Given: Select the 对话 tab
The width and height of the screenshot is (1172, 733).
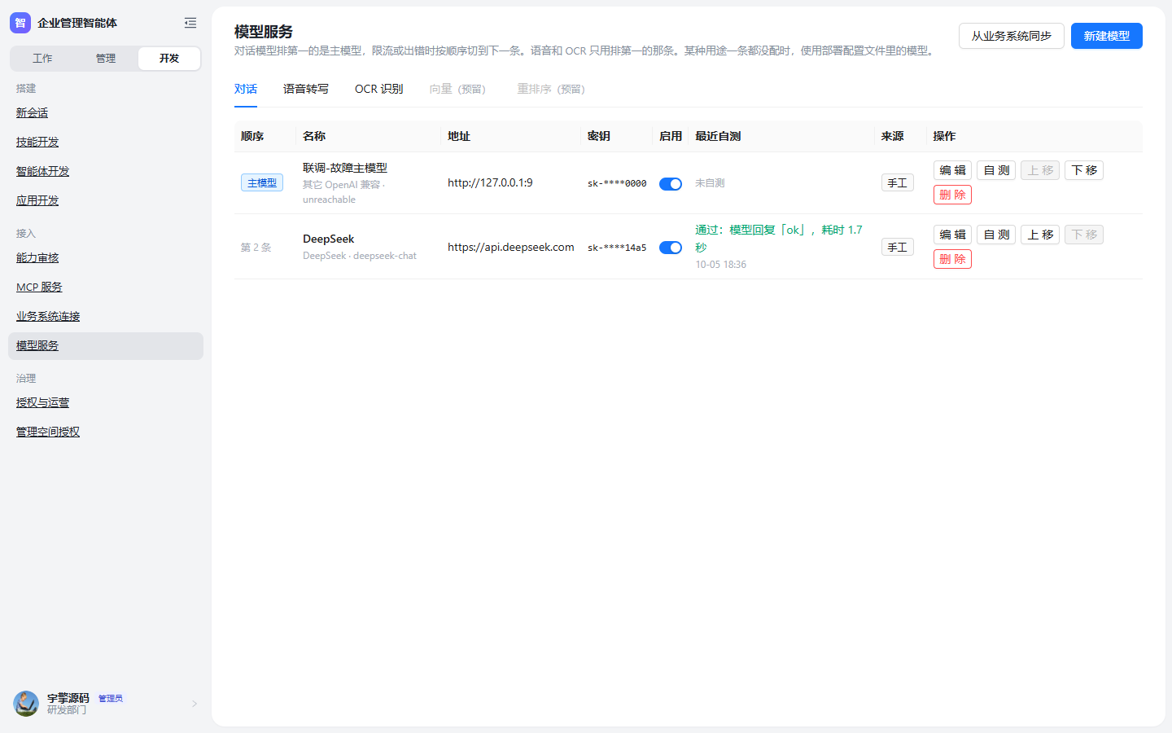Looking at the screenshot, I should click(246, 89).
